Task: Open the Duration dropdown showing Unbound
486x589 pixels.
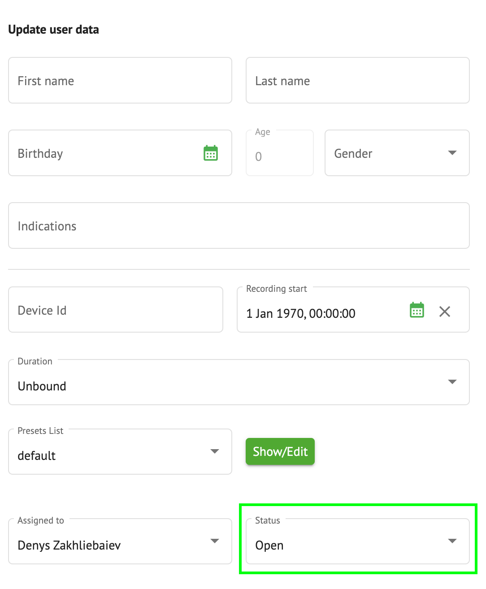Action: [224, 385]
